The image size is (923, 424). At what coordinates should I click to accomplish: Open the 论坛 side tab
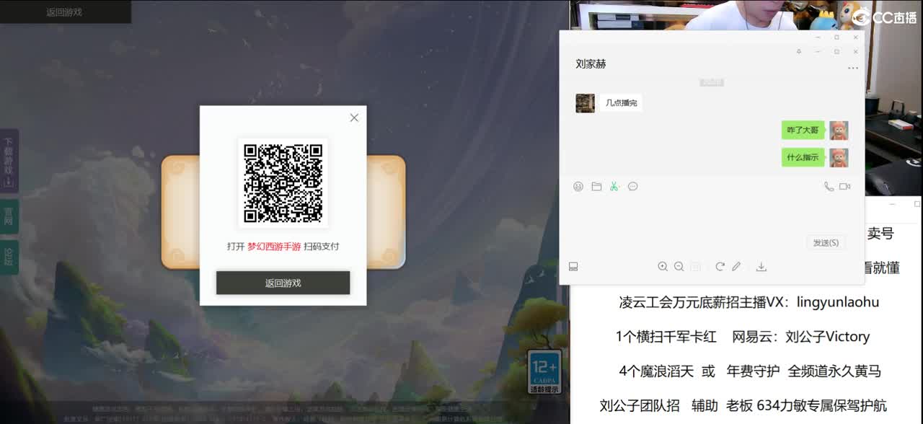coord(9,256)
